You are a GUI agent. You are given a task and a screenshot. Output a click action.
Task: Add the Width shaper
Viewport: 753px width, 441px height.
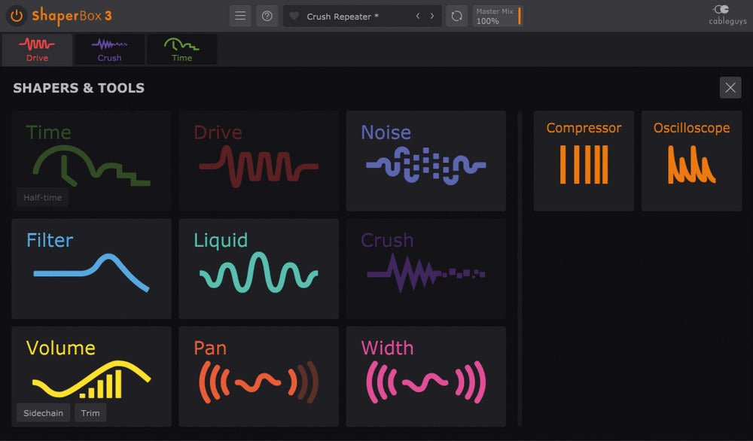coord(425,376)
